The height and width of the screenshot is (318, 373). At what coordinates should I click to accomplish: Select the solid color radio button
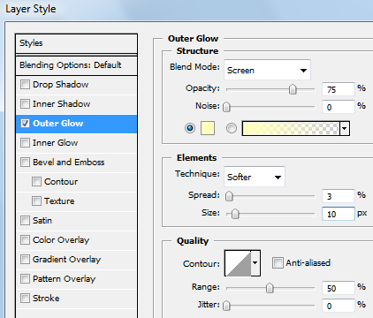[190, 128]
